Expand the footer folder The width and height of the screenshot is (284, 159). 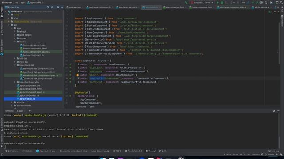click(15, 38)
